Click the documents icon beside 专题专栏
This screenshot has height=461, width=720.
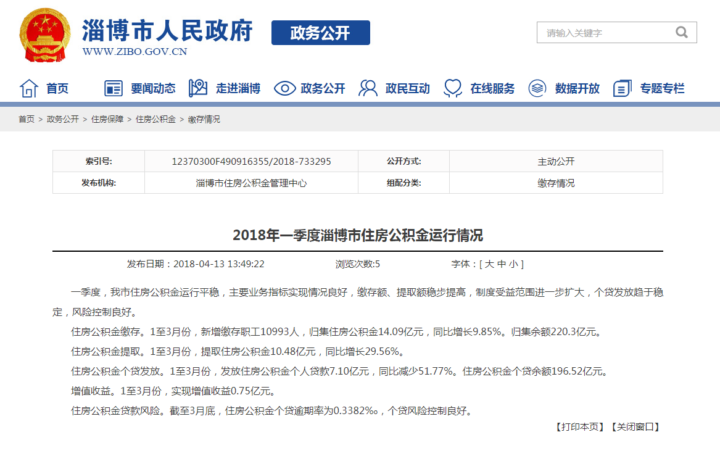tap(622, 88)
